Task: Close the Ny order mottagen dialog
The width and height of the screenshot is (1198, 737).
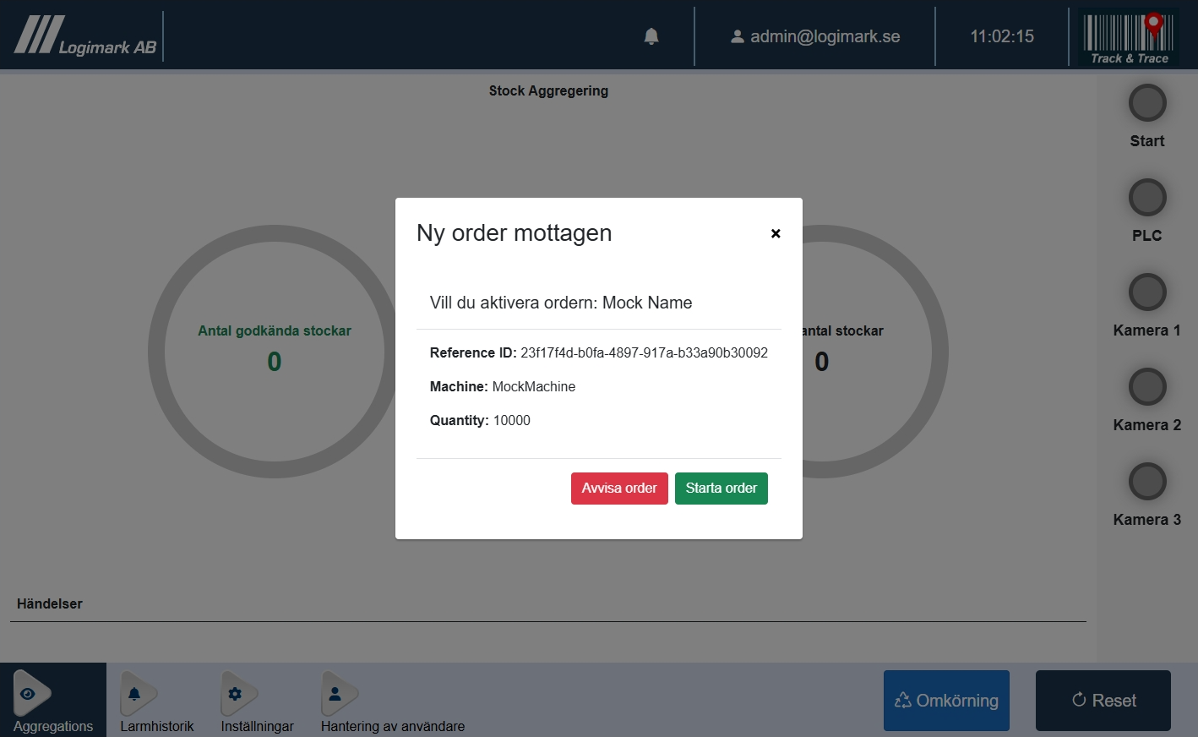Action: click(x=775, y=234)
